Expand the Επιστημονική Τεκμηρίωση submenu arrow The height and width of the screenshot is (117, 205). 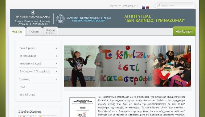[x=57, y=72]
